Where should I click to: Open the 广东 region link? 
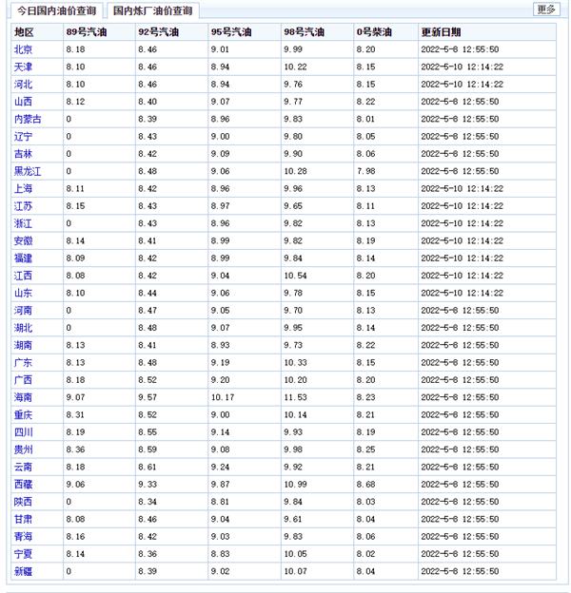click(x=23, y=363)
